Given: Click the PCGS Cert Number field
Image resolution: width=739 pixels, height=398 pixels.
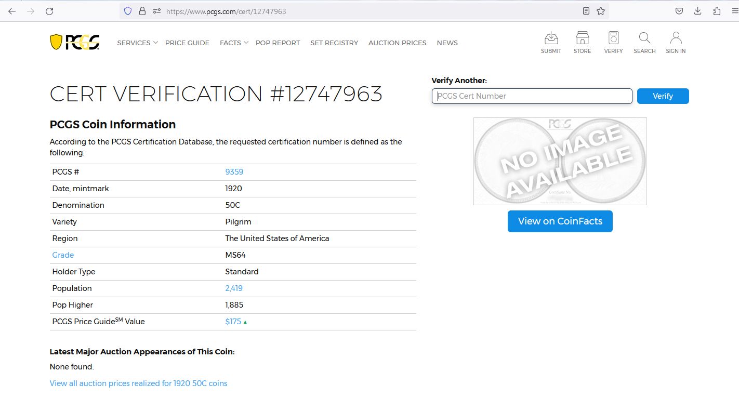Looking at the screenshot, I should coord(532,96).
